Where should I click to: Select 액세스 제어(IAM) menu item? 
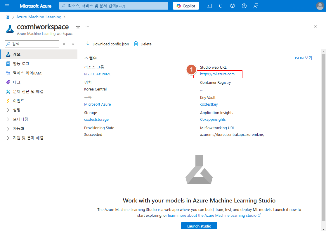(39, 73)
